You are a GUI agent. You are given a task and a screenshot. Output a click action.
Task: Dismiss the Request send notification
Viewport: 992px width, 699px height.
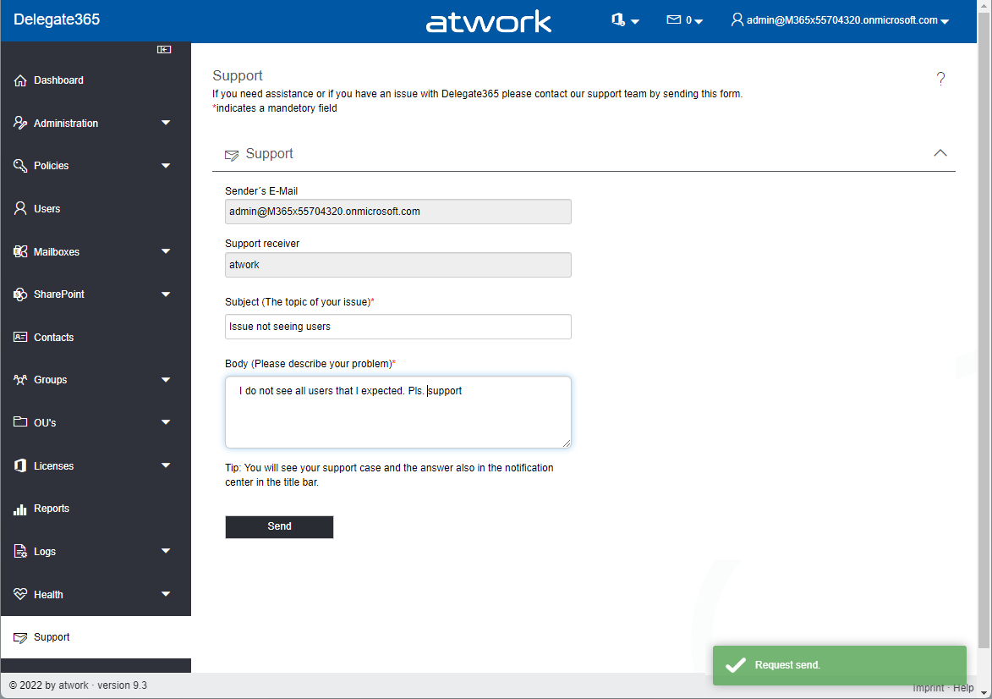point(840,665)
